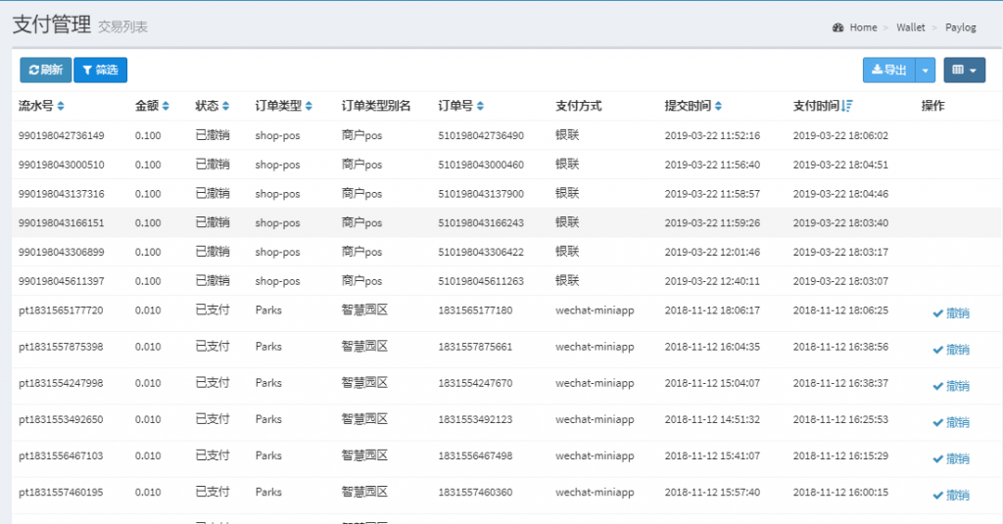Toggle 支付时间 descending sort icon
The height and width of the screenshot is (524, 1003).
point(847,106)
